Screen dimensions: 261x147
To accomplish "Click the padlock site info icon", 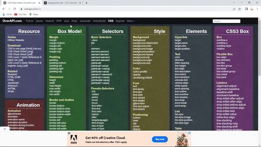I will pos(21,9).
